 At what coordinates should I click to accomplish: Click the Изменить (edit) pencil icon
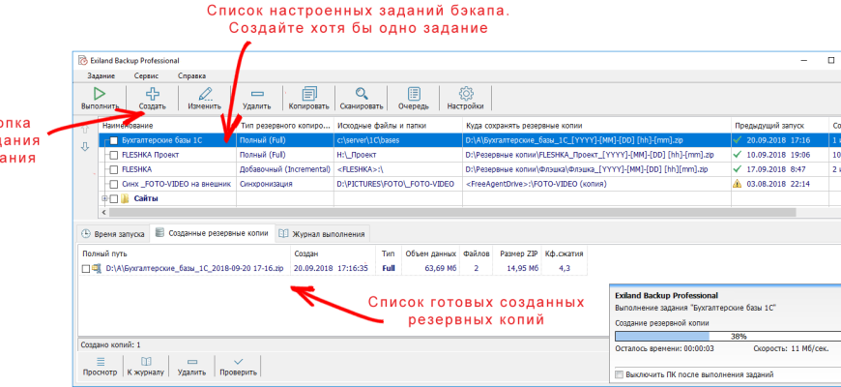coord(204,95)
